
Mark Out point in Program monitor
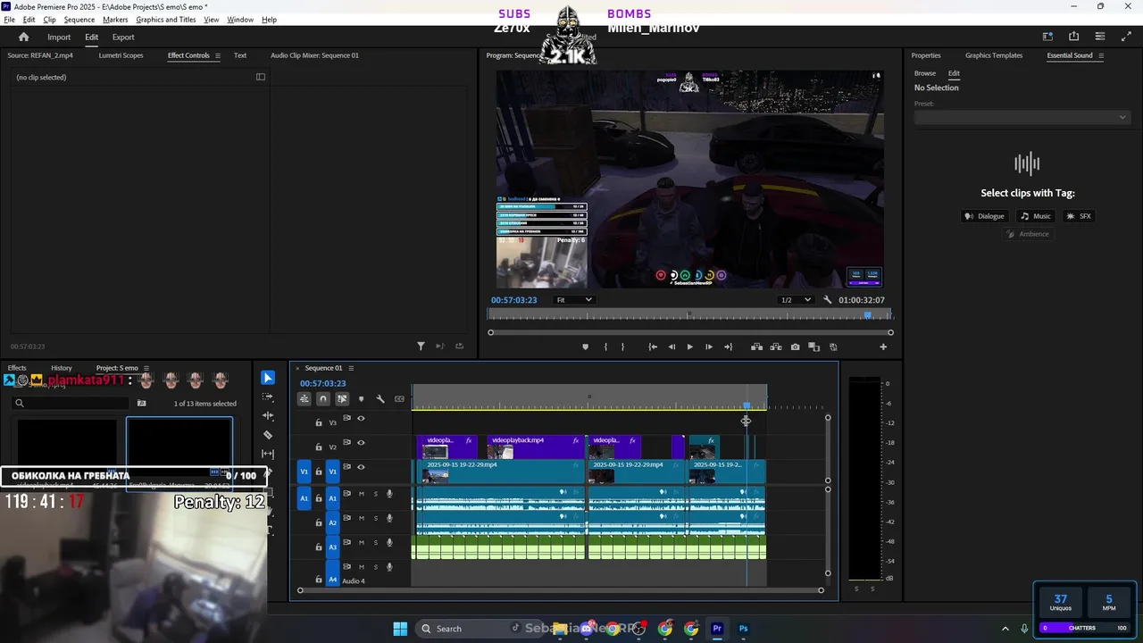point(622,347)
